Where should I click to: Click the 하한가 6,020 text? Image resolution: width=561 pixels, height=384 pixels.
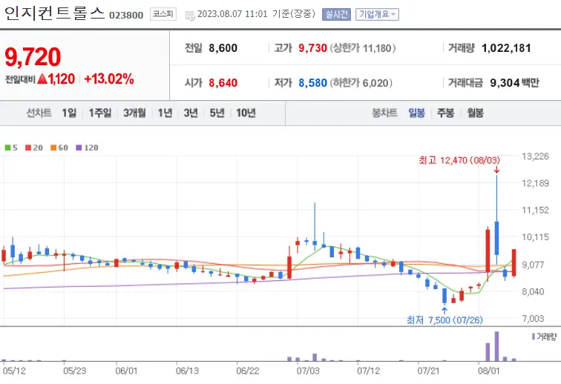[x=361, y=83]
